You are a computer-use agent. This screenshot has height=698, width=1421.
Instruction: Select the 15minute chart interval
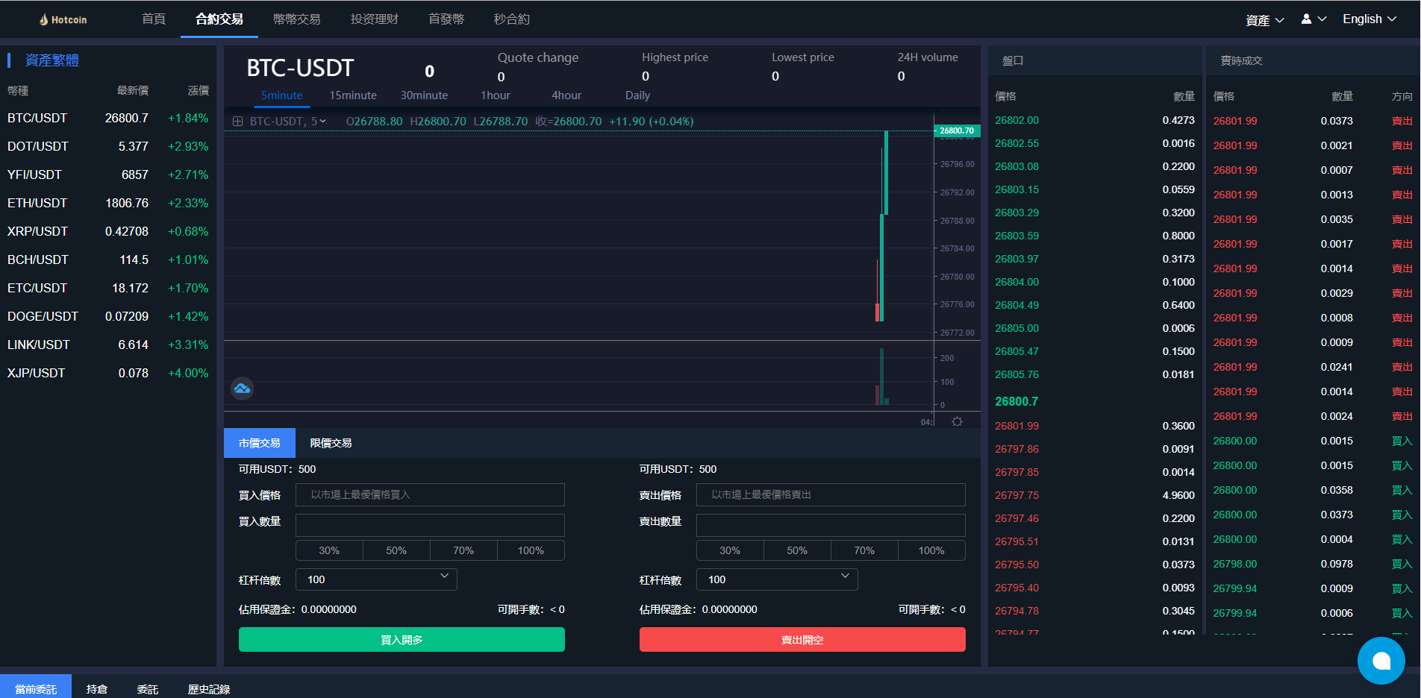(353, 95)
